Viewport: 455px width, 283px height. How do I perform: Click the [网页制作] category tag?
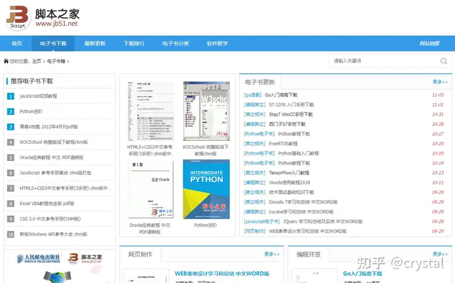255,231
